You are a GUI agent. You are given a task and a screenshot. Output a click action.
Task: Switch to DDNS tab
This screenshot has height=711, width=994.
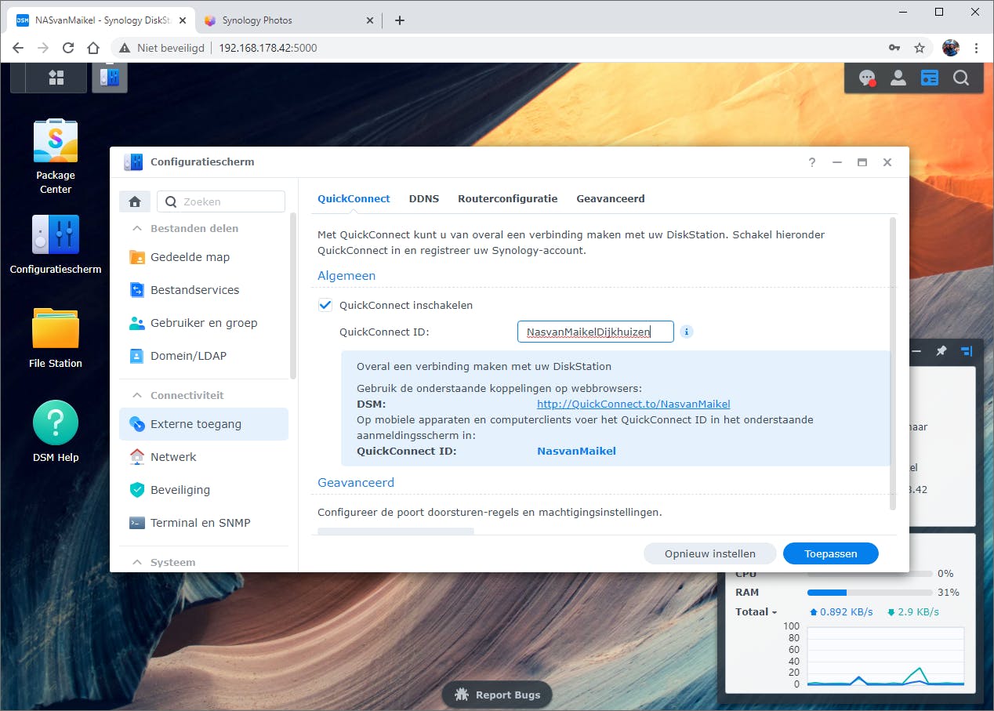[x=424, y=198]
